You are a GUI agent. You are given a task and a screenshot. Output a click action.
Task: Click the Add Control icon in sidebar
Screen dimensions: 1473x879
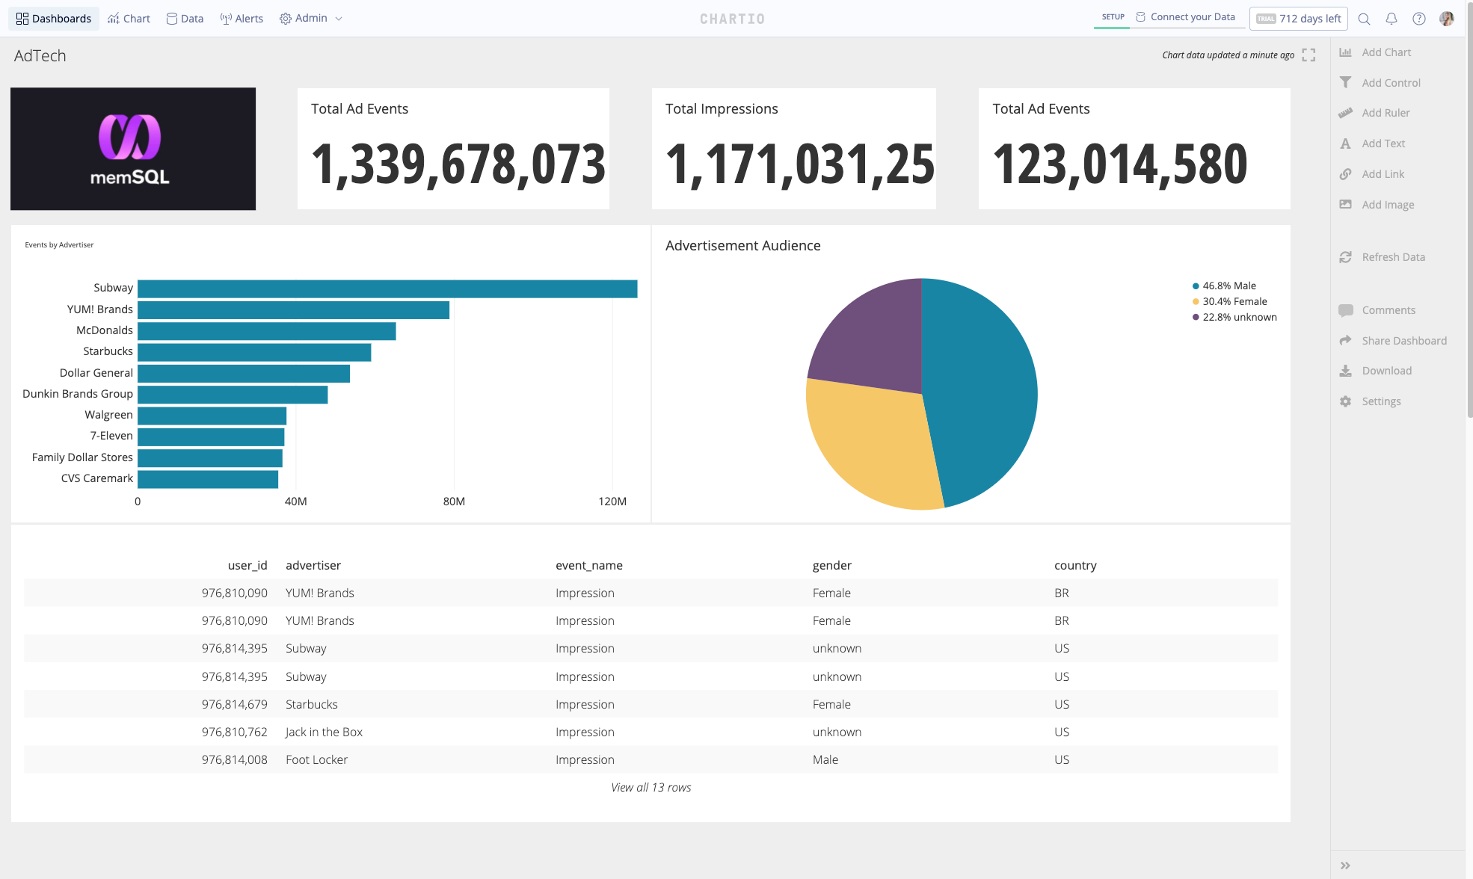[x=1344, y=81]
